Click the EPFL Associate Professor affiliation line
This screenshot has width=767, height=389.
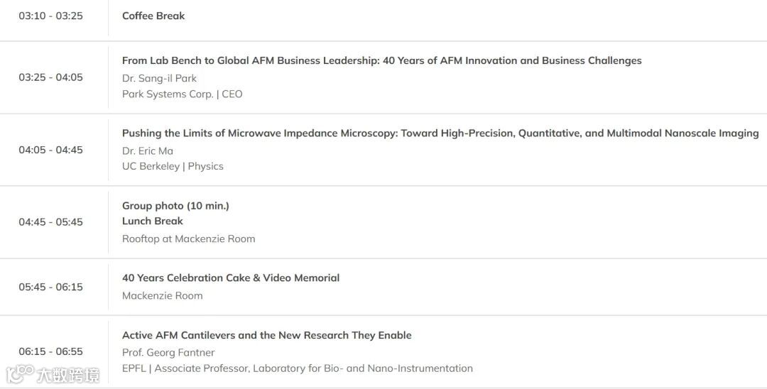(297, 368)
